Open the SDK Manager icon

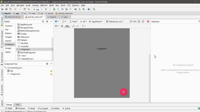[84, 9]
